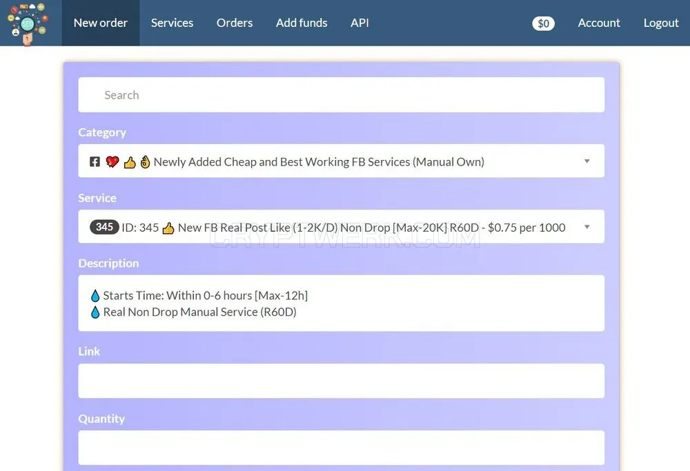The width and height of the screenshot is (690, 471).
Task: Click the droplet icon beside Real Non Drop
Action: click(x=95, y=312)
